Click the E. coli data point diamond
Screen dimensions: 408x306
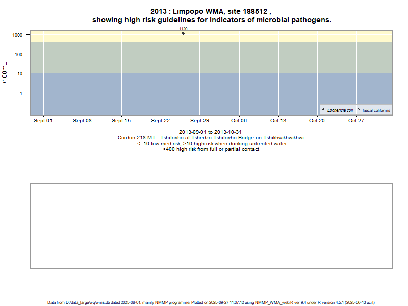183,33
